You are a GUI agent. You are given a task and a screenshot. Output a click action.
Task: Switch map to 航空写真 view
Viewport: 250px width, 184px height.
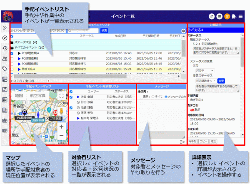39,96
